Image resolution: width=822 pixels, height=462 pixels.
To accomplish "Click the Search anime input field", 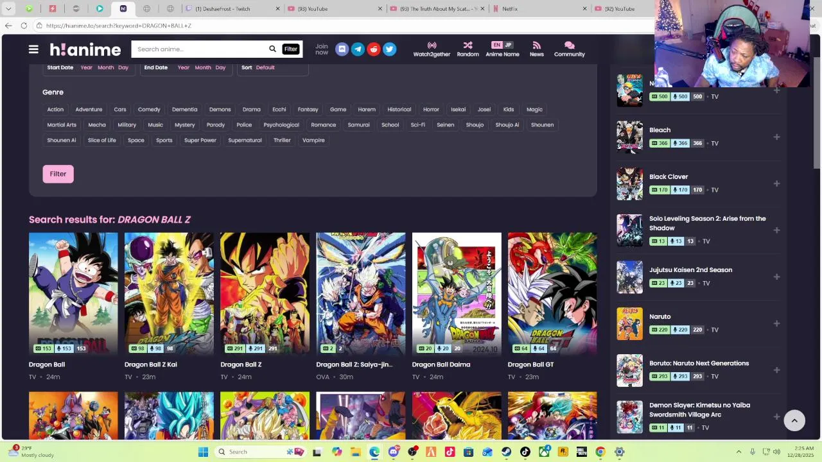I will click(199, 49).
